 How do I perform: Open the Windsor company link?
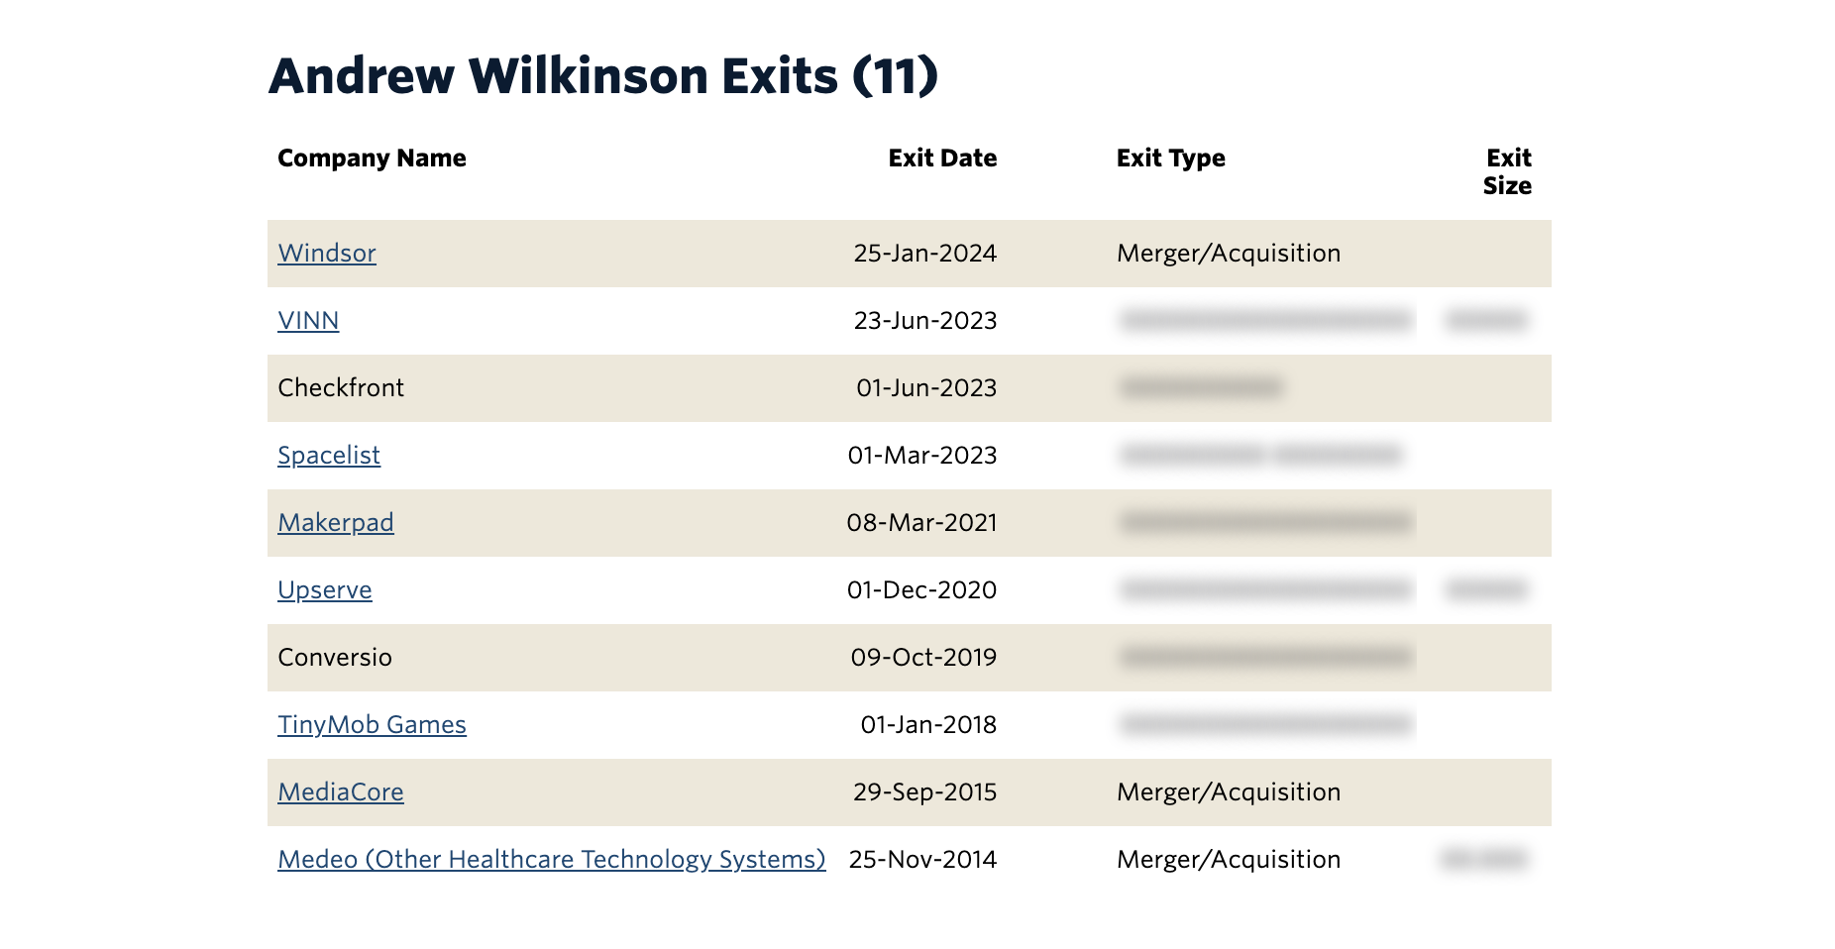coord(326,254)
